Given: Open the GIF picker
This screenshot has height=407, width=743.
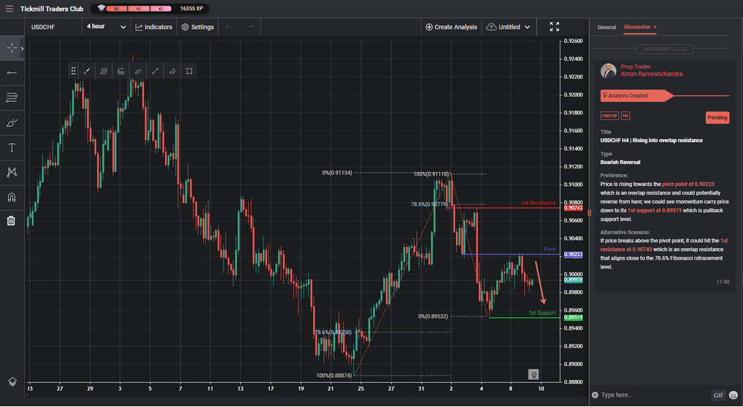Looking at the screenshot, I should [x=718, y=395].
